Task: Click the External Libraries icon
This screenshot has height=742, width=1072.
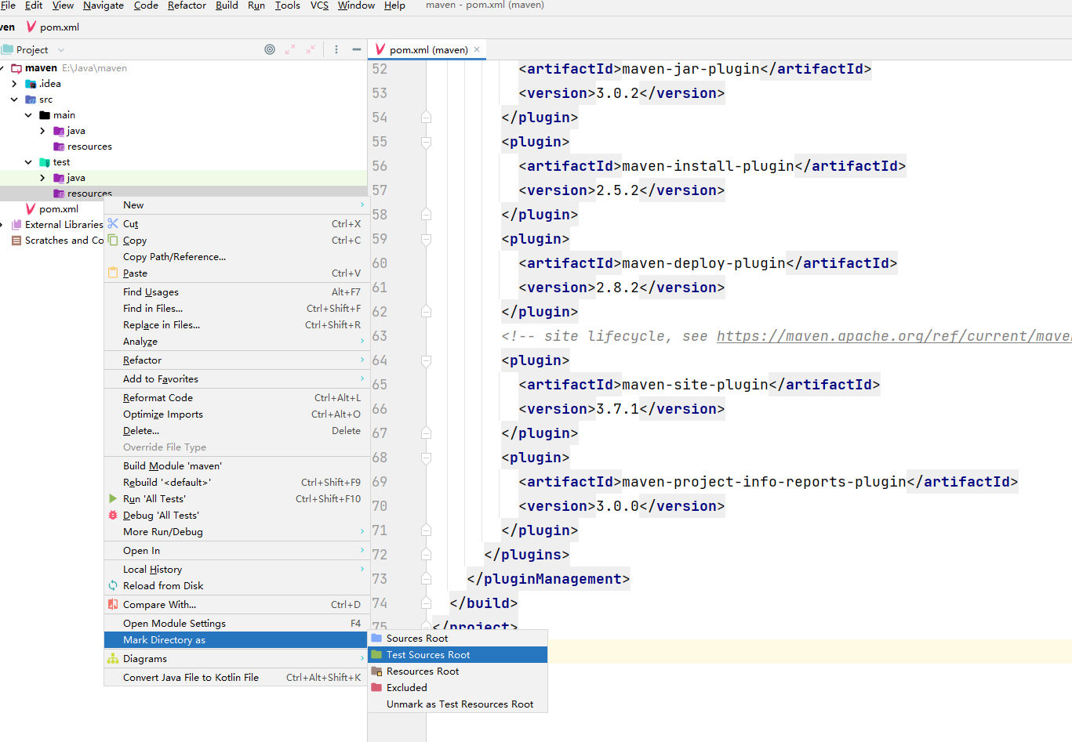Action: click(x=16, y=224)
